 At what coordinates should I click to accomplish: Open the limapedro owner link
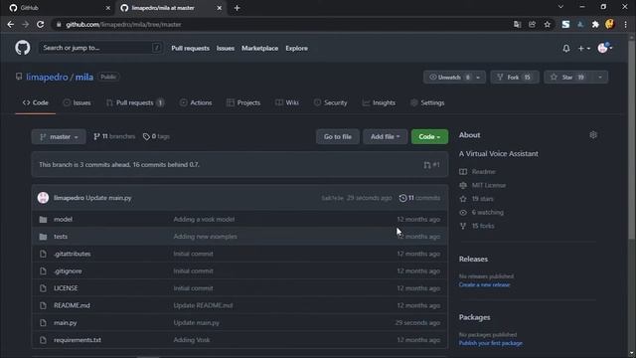47,77
